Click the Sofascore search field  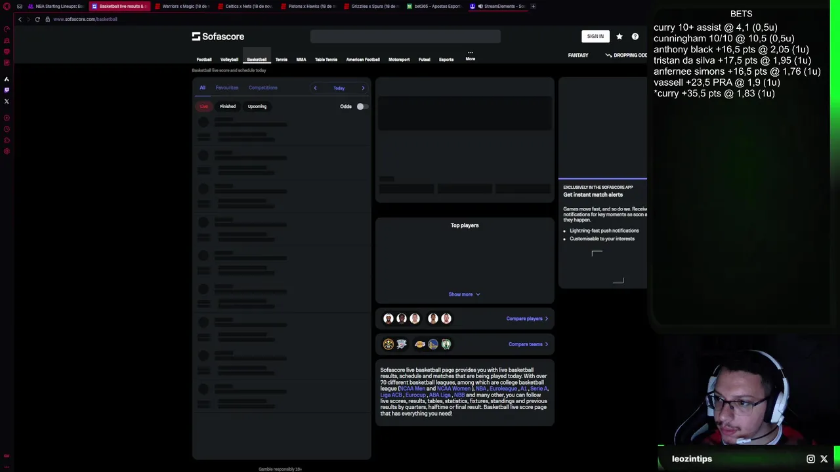pyautogui.click(x=406, y=37)
